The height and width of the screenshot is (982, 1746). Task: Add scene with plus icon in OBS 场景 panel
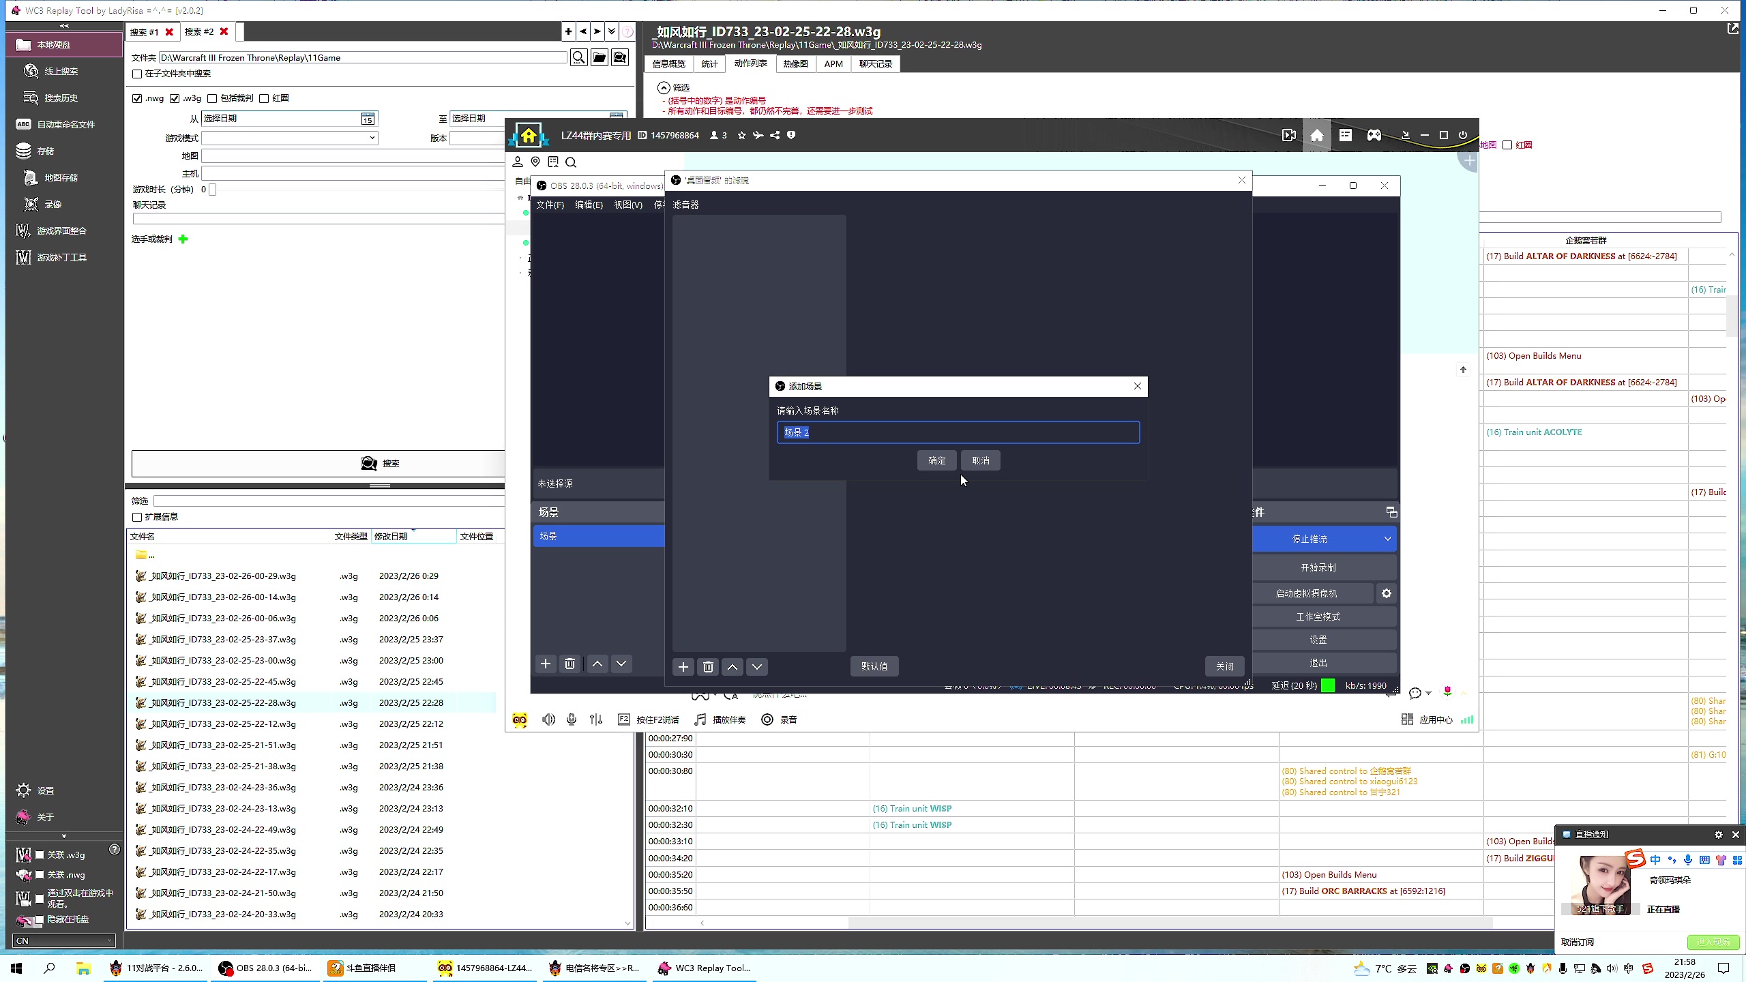coord(546,664)
